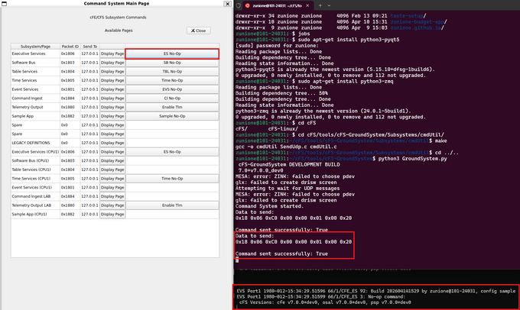
Task: Click Display Page in LEGACY DEFINITIONS row
Action: [112, 143]
